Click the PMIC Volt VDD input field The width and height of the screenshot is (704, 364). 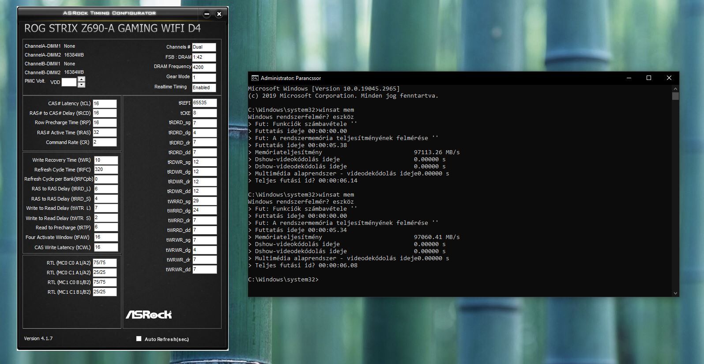tap(69, 82)
